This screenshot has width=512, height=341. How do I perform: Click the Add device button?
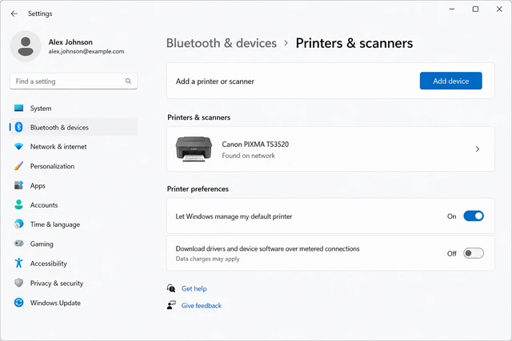click(x=450, y=81)
